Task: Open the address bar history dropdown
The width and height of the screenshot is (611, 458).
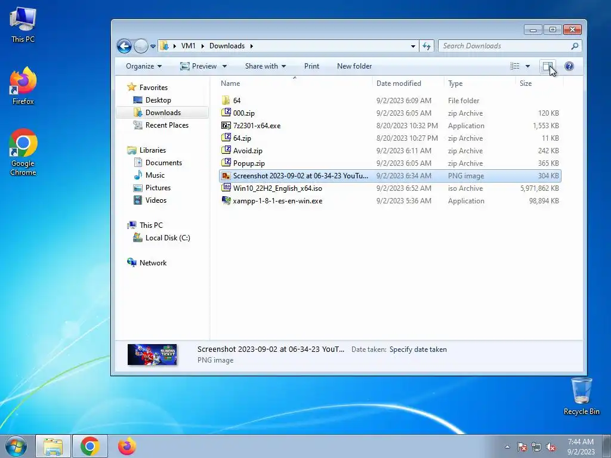Action: (x=413, y=46)
